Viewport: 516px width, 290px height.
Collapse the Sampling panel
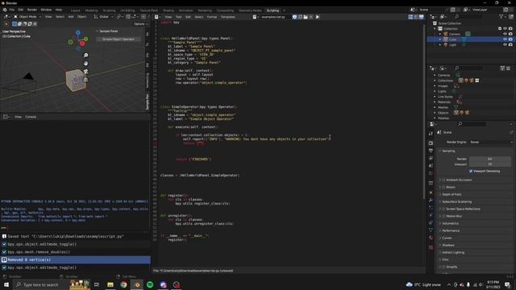coord(448,151)
